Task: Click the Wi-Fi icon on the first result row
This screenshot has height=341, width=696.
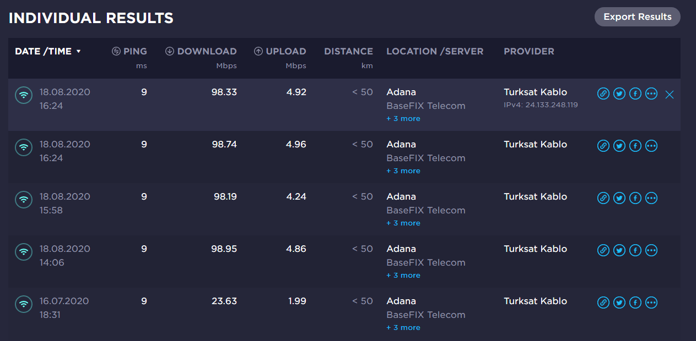Action: (x=23, y=95)
